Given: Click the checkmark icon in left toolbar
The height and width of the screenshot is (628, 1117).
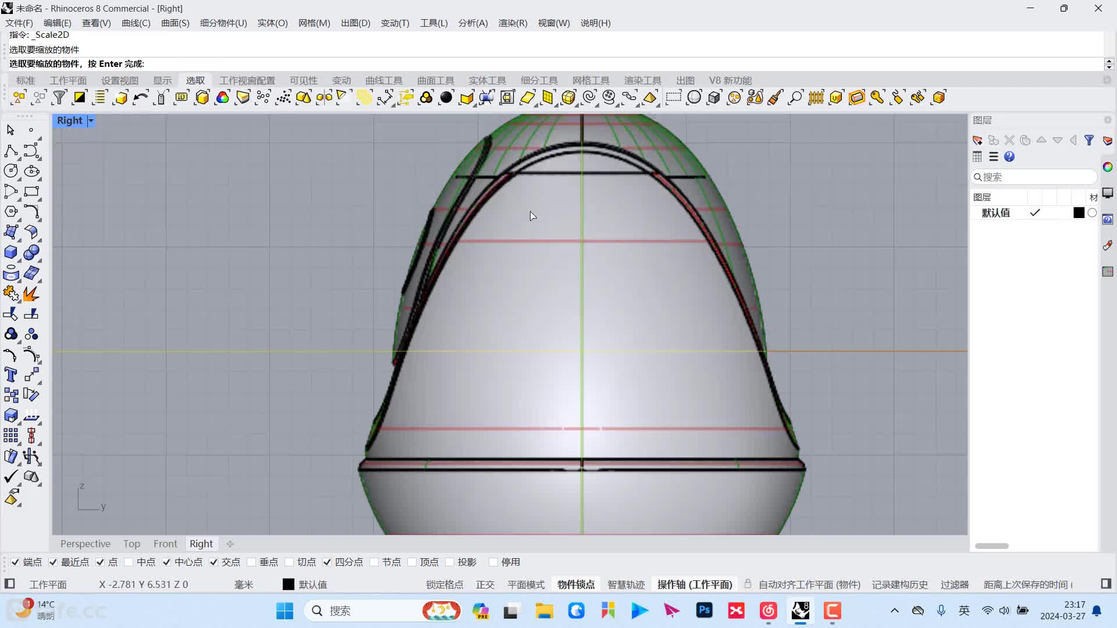Looking at the screenshot, I should point(10,477).
